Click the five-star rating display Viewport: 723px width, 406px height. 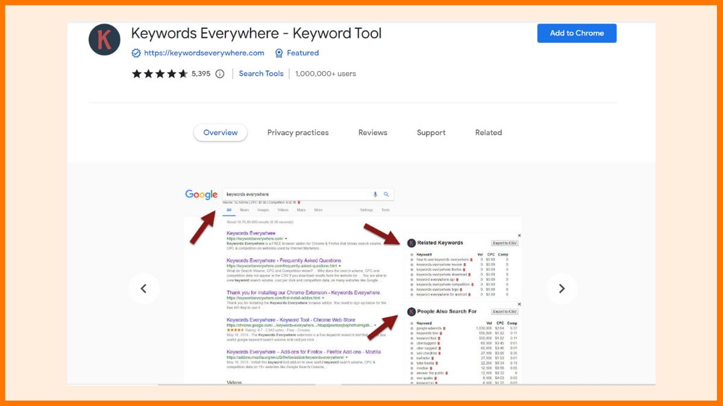coord(160,74)
